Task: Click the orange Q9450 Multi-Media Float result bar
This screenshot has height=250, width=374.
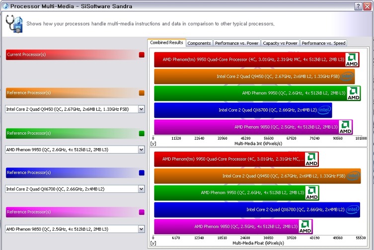Action: (257, 176)
